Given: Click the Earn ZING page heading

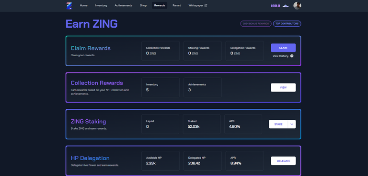Looking at the screenshot, I should 92,24.
